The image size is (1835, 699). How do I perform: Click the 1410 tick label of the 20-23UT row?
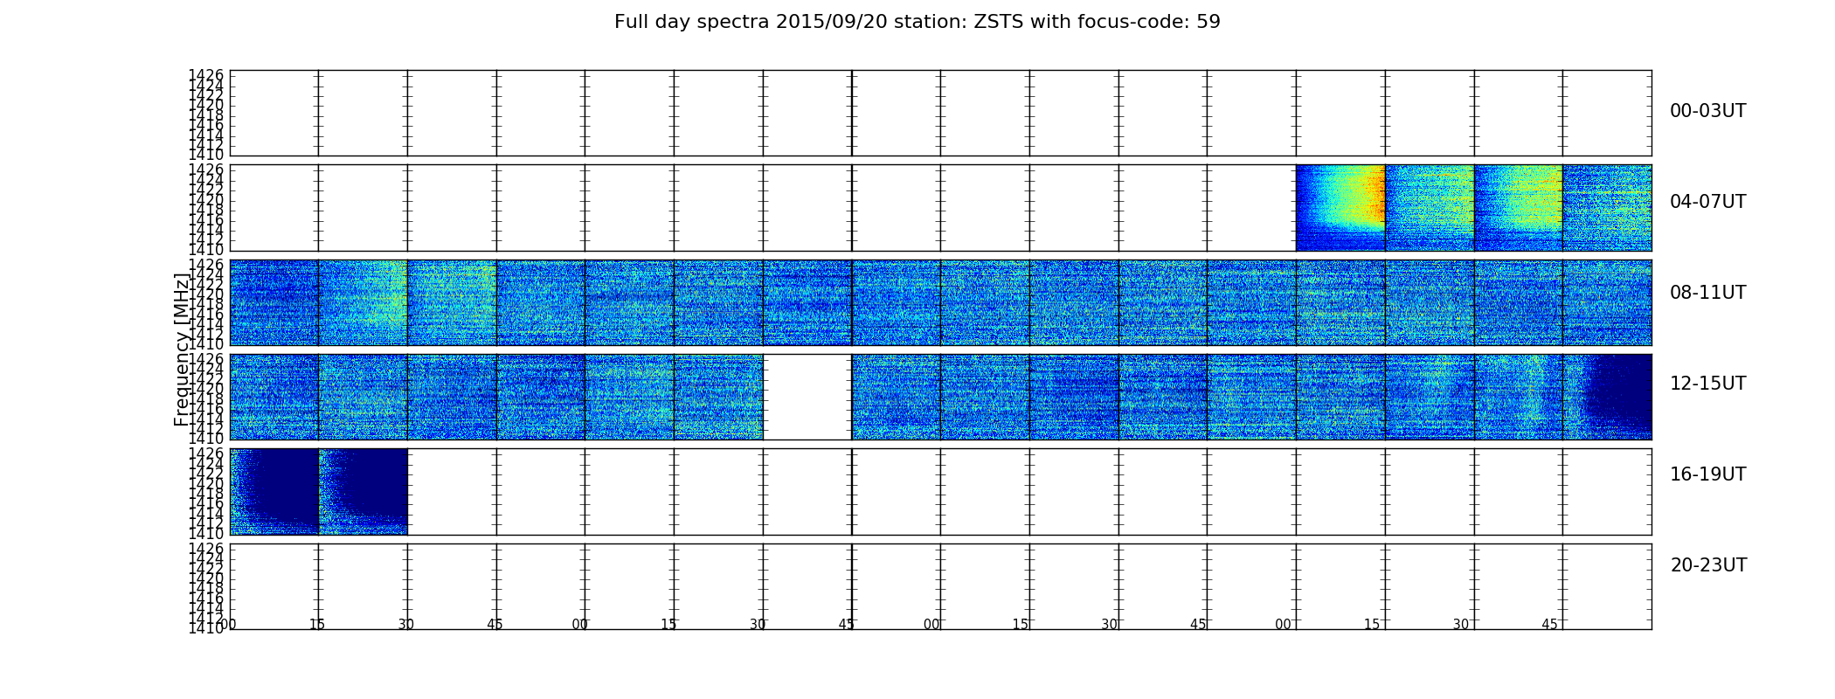(206, 628)
